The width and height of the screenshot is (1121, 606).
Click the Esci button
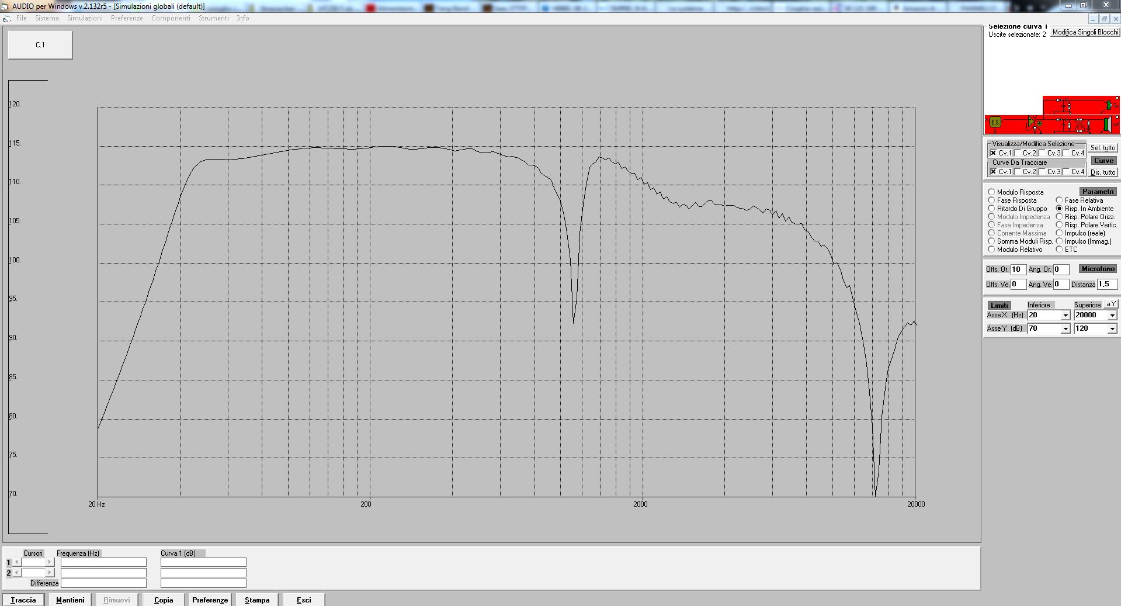tap(304, 600)
